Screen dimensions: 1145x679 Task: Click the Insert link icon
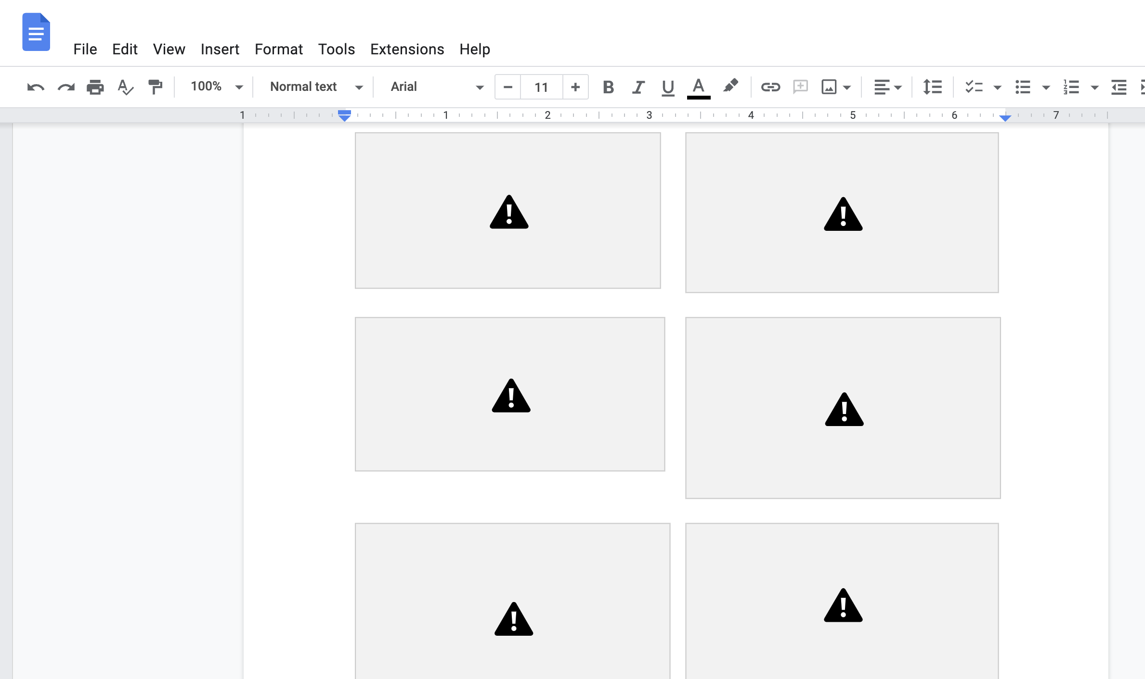point(768,87)
